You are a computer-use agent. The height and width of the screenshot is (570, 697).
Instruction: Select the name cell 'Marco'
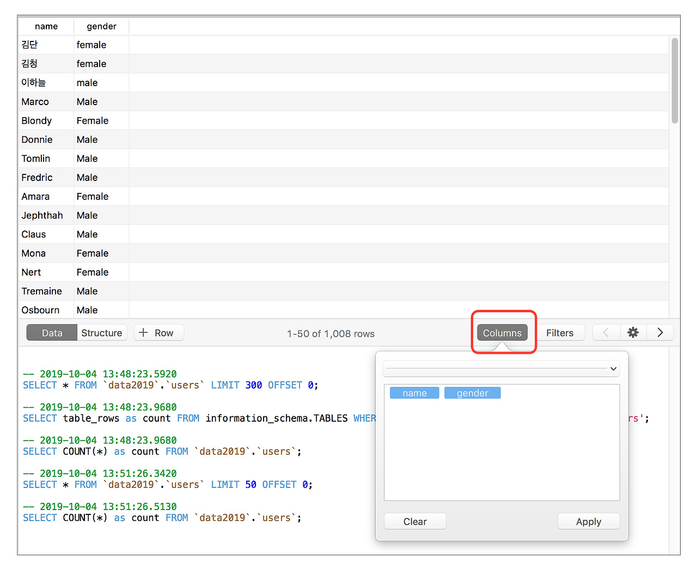(46, 102)
